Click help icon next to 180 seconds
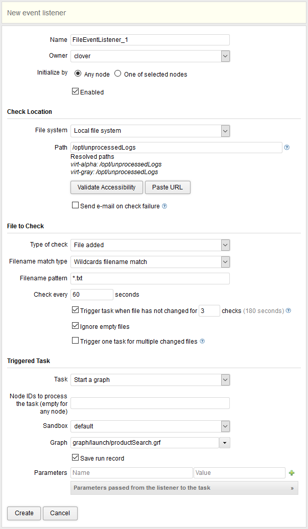 (x=289, y=310)
